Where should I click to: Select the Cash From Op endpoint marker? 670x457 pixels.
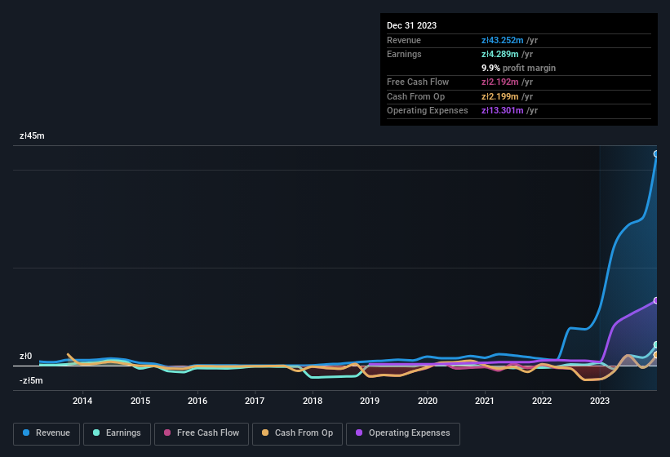tap(656, 355)
